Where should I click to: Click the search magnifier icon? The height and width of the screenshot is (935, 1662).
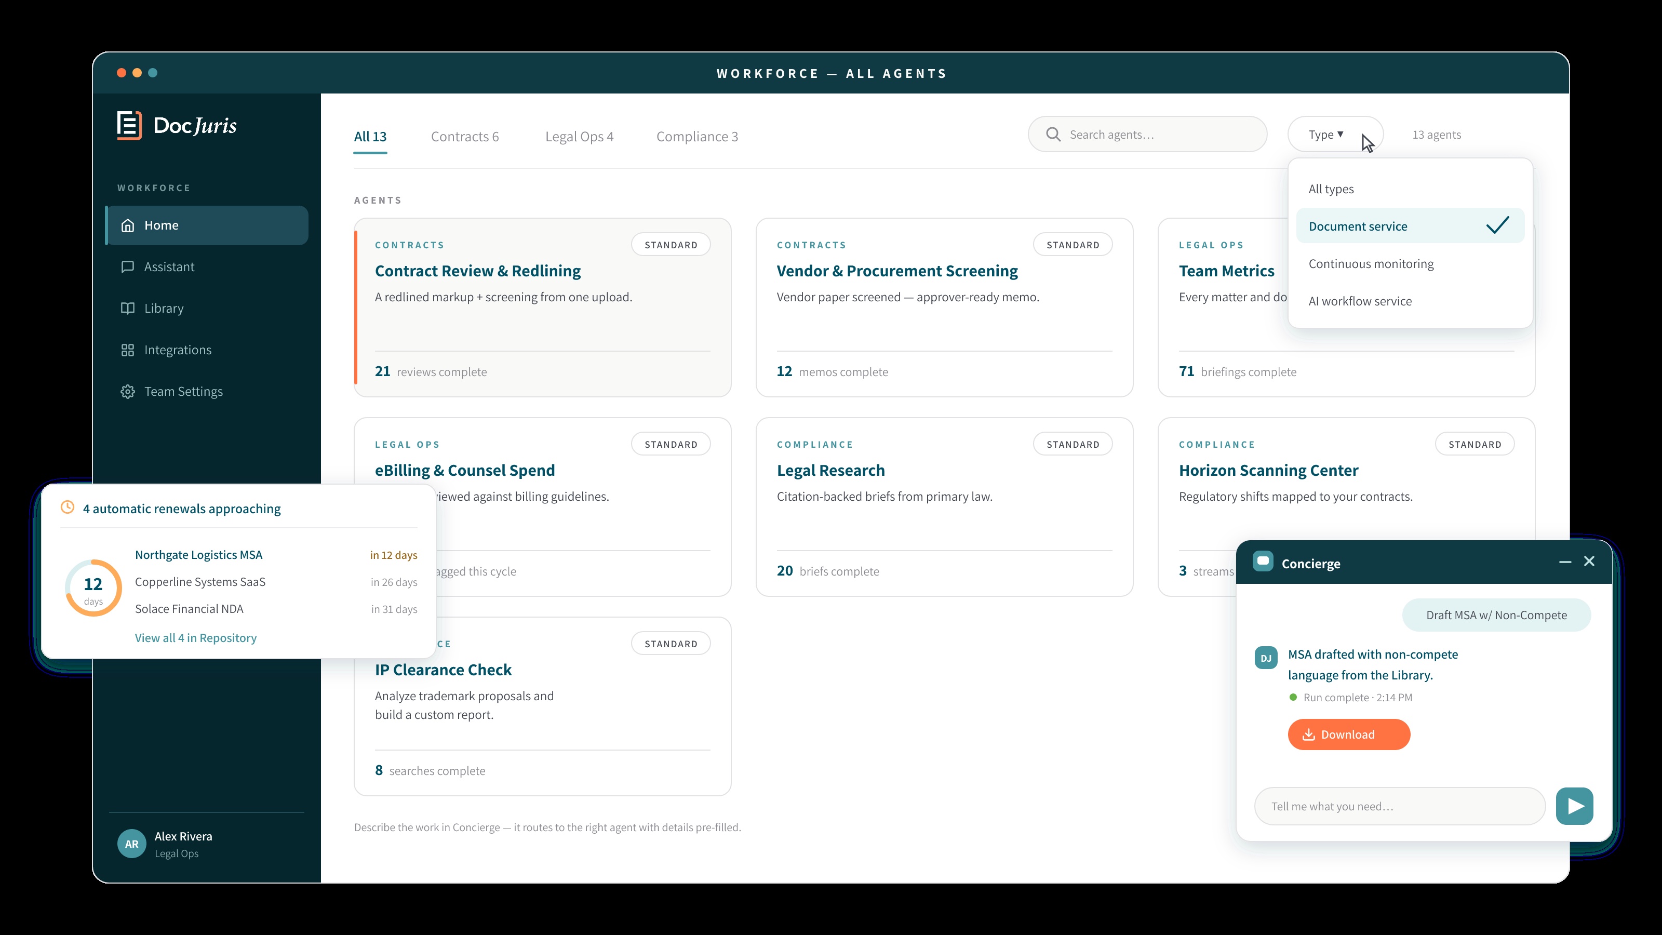[1053, 134]
